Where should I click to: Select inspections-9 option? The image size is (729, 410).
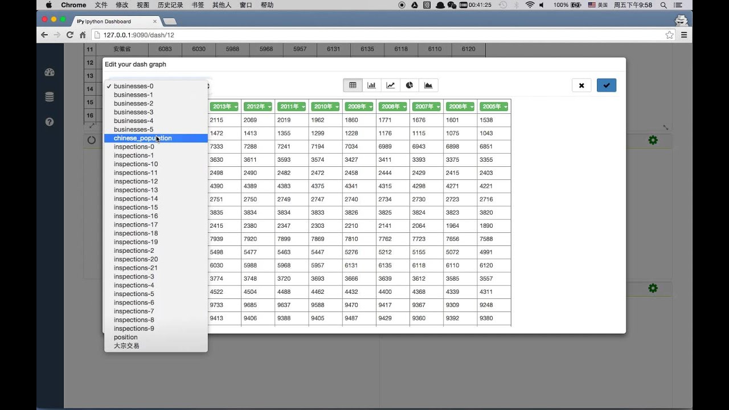point(156,329)
